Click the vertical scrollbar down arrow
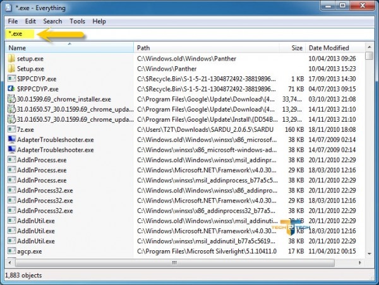Screen dimensions: 379x285 [x=370, y=253]
